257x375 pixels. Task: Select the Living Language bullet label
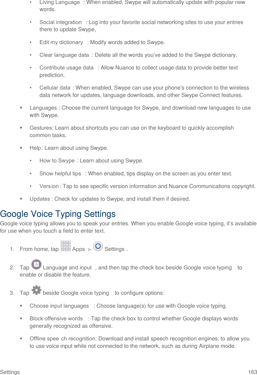(59, 2)
